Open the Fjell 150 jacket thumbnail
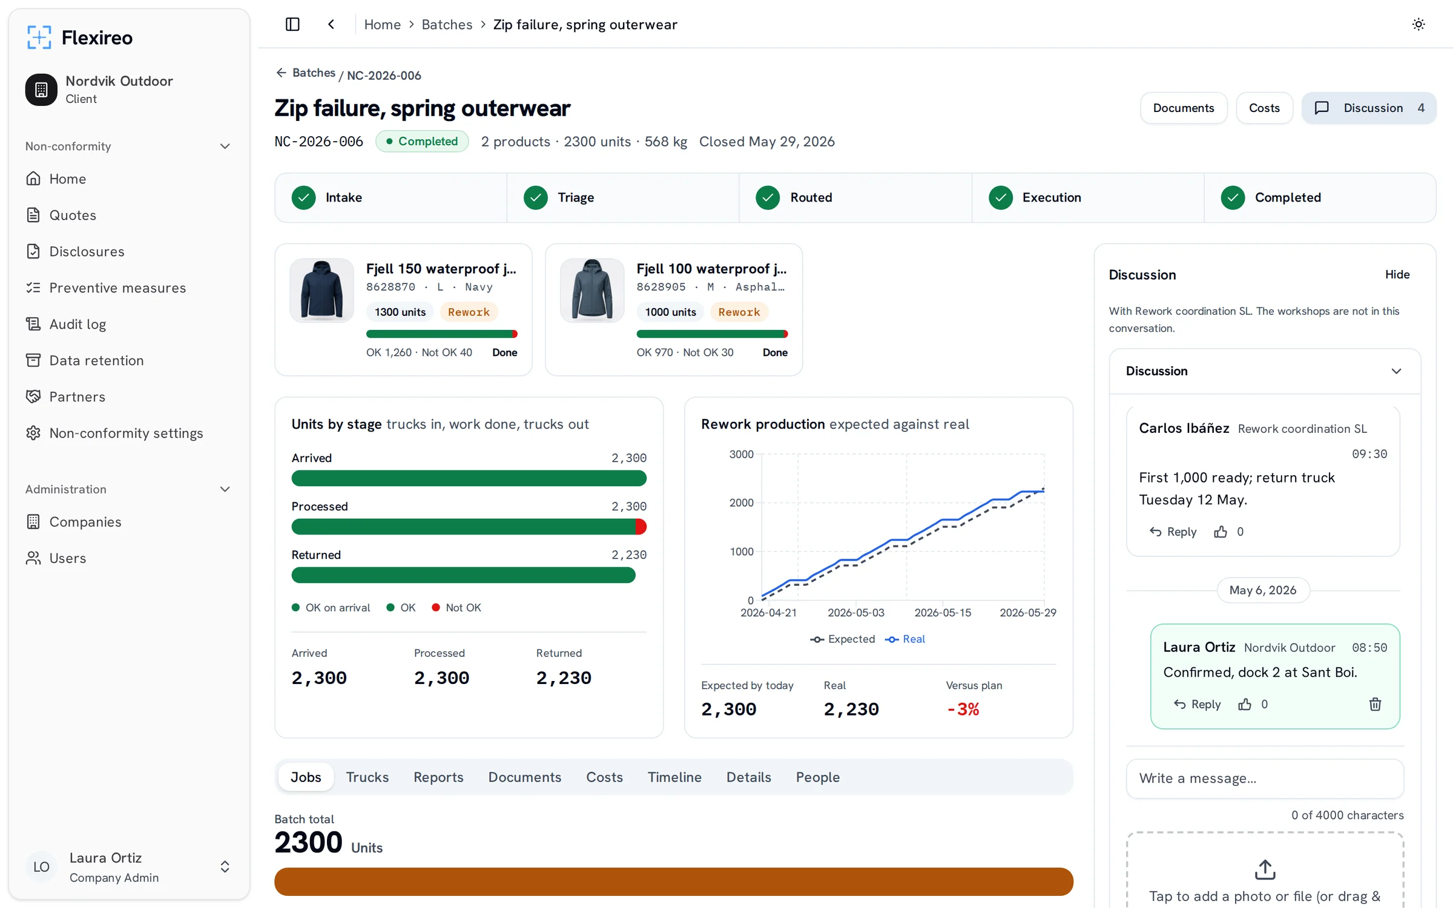The height and width of the screenshot is (908, 1453). [x=321, y=290]
